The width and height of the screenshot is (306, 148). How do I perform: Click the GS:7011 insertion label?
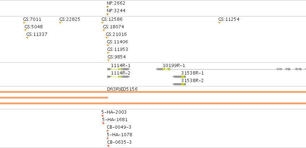coord(32,19)
